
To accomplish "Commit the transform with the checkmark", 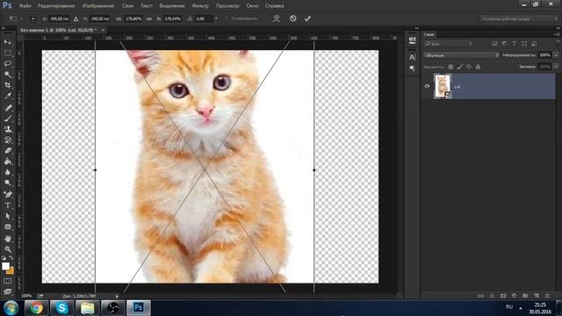I will pyautogui.click(x=307, y=18).
